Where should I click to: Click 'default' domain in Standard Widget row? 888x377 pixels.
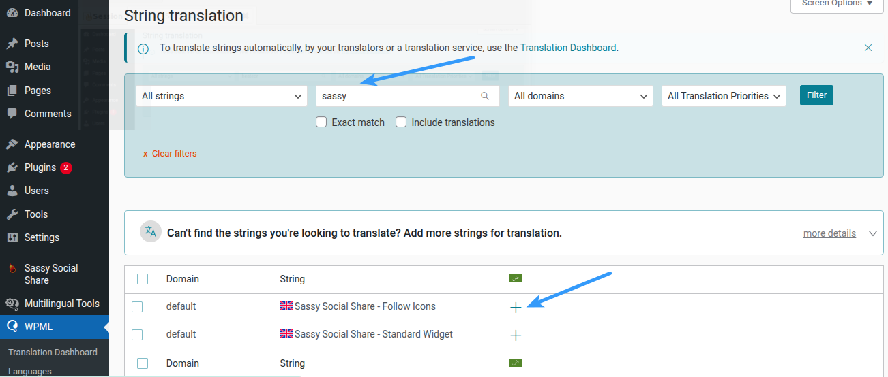coord(181,334)
